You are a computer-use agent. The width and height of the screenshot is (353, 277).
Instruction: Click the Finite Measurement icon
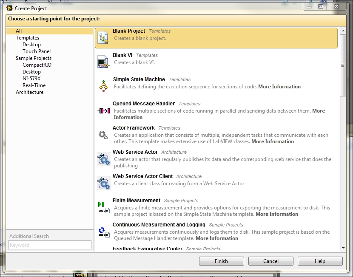[x=103, y=207]
